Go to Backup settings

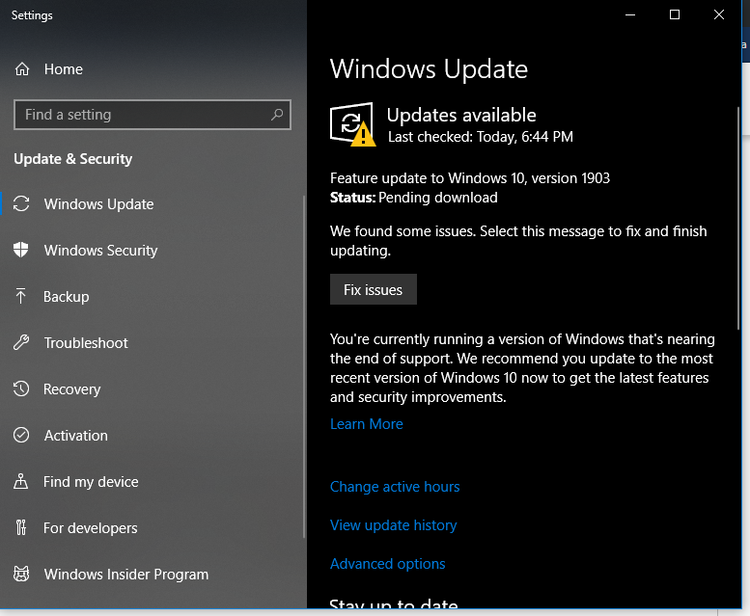(x=153, y=297)
